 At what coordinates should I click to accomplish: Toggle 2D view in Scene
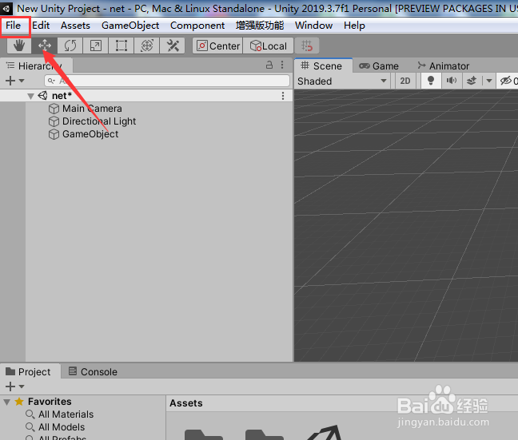pos(405,81)
